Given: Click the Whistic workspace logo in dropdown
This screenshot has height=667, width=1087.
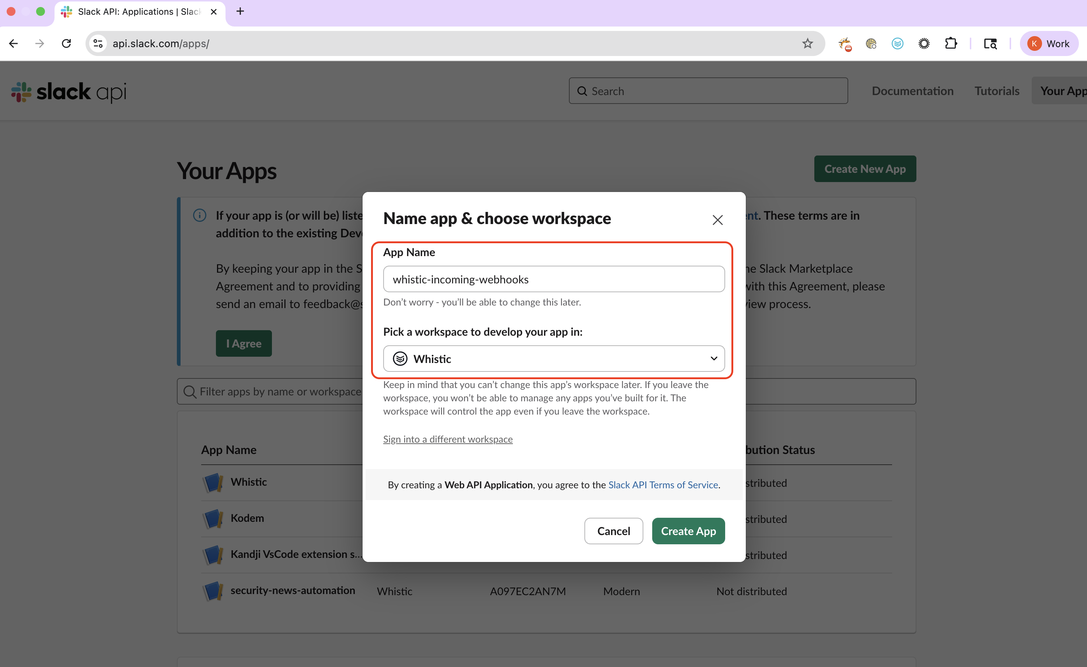Looking at the screenshot, I should pyautogui.click(x=400, y=359).
